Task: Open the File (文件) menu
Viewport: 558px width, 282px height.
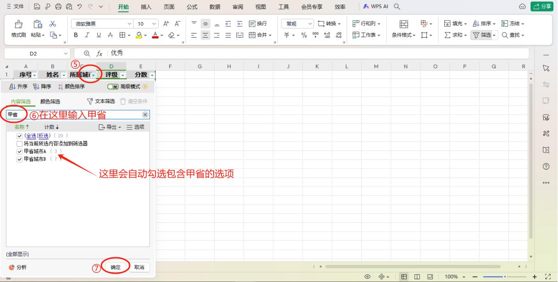Action: pyautogui.click(x=16, y=7)
